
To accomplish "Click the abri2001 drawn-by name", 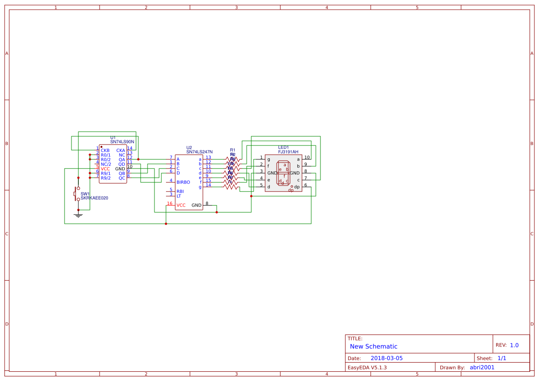I will click(483, 367).
